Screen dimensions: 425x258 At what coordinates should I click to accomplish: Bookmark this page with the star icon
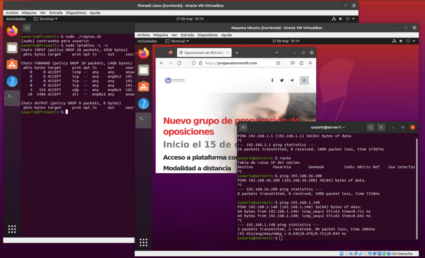point(278,63)
